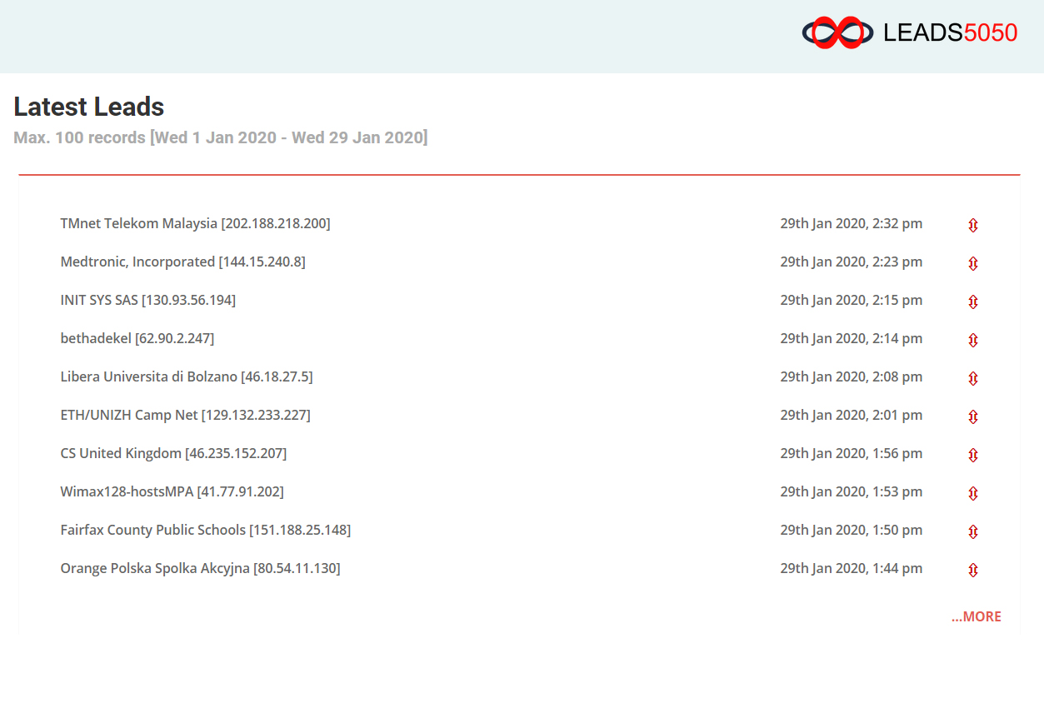Click timestamp 29th Jan 2020, 1:44 pm
This screenshot has width=1044, height=708.
coord(851,568)
